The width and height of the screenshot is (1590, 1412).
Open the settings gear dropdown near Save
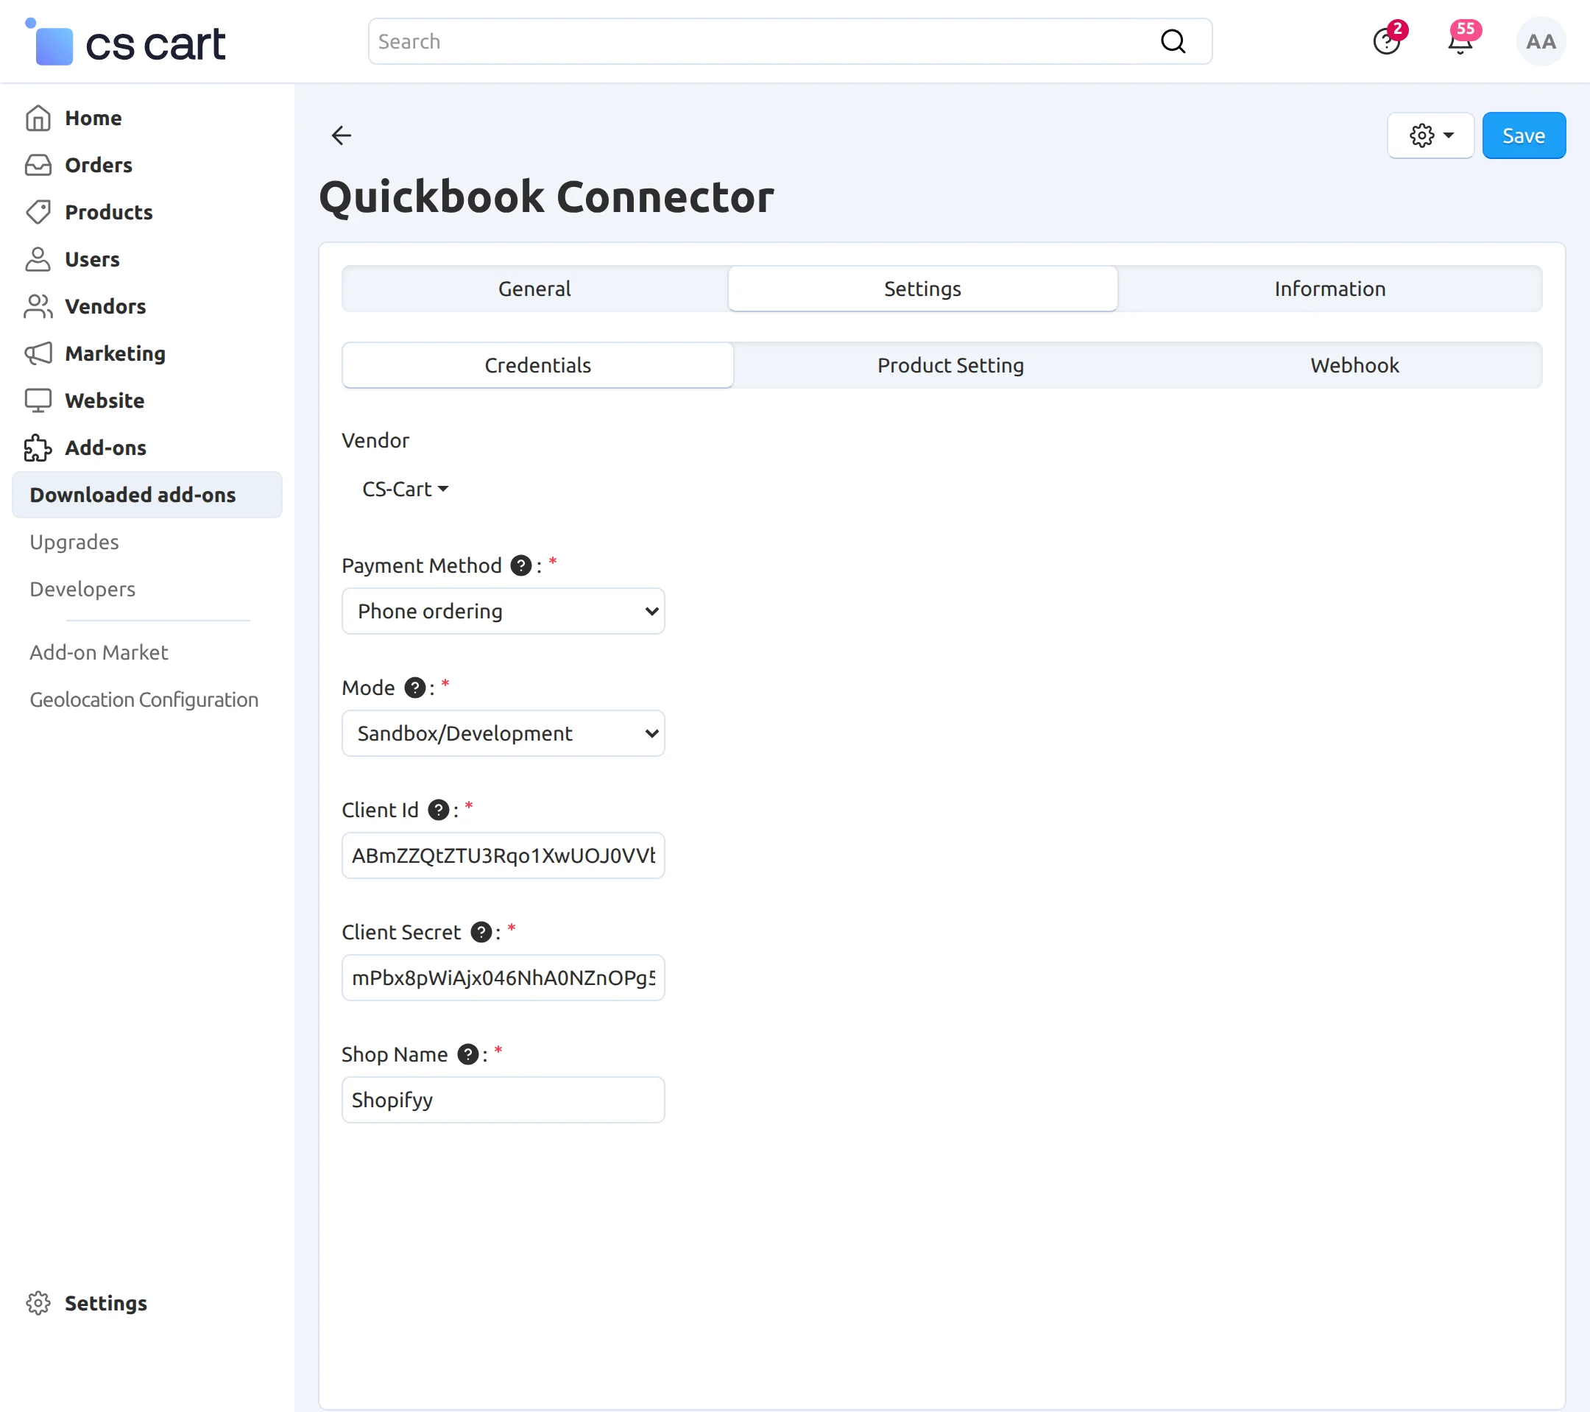(x=1430, y=135)
